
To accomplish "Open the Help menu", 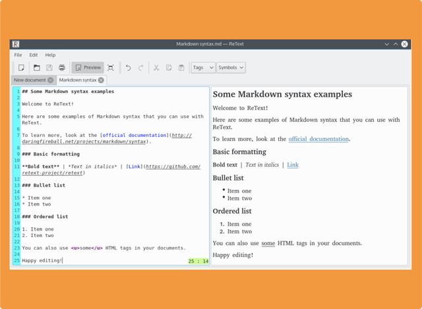I will click(x=50, y=55).
